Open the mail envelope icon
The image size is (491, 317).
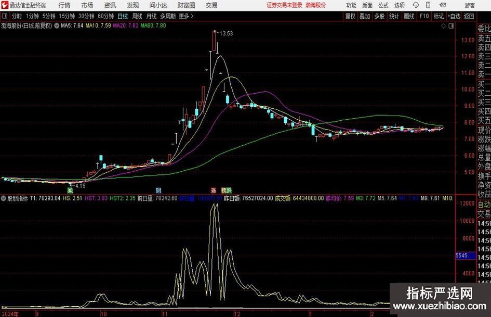coord(443,5)
